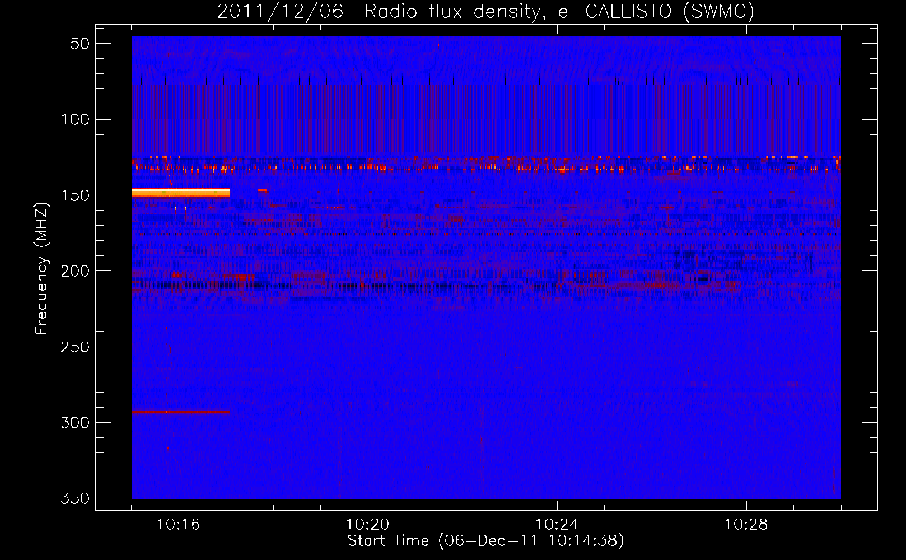Click the orange interference band near 130 MHz
Image resolution: width=906 pixels, height=560 pixels.
coord(486,164)
